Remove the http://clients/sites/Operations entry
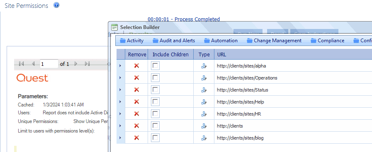This screenshot has width=372, height=152. [x=136, y=78]
